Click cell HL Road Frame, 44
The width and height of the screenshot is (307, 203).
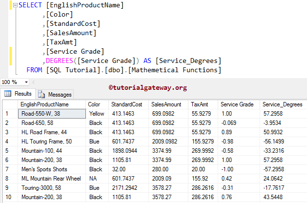click(x=52, y=132)
